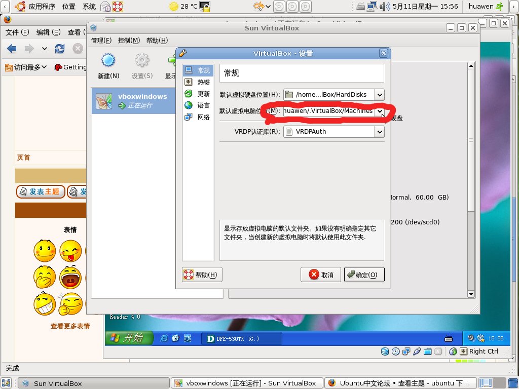
Task: Click the network monitor icon in top panel
Action: 373,6
